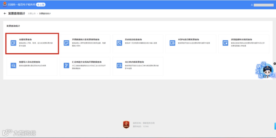The width and height of the screenshot is (276, 138).
Task: Click the description under 未到勾选日期发票查询
Action: coord(194,43)
